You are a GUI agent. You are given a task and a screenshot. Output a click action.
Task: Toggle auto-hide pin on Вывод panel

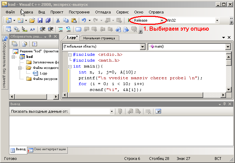tap(225, 104)
